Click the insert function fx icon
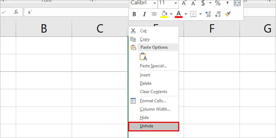276x138 pixels. (16, 12)
